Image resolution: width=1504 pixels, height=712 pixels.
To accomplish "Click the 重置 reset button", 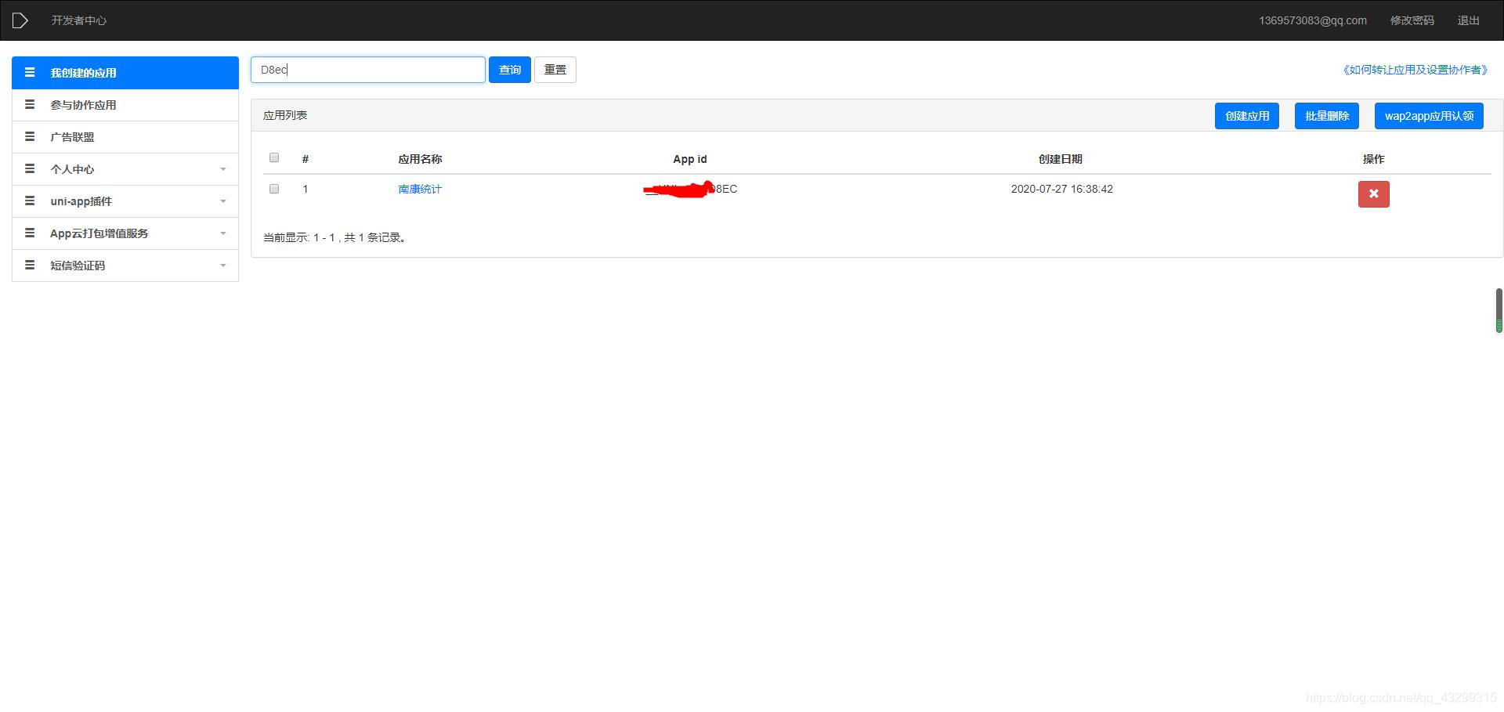I will pyautogui.click(x=555, y=70).
